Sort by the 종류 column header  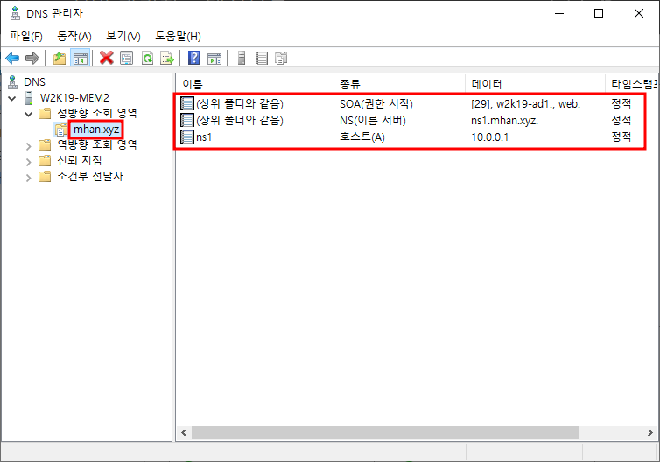coord(399,84)
